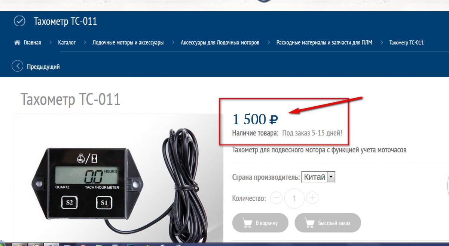Click the cart icon in Быстрый заказ button
449x246 pixels.
tap(309, 223)
